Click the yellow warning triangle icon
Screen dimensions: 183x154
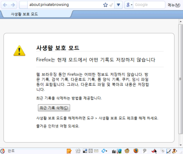[x=19, y=51]
